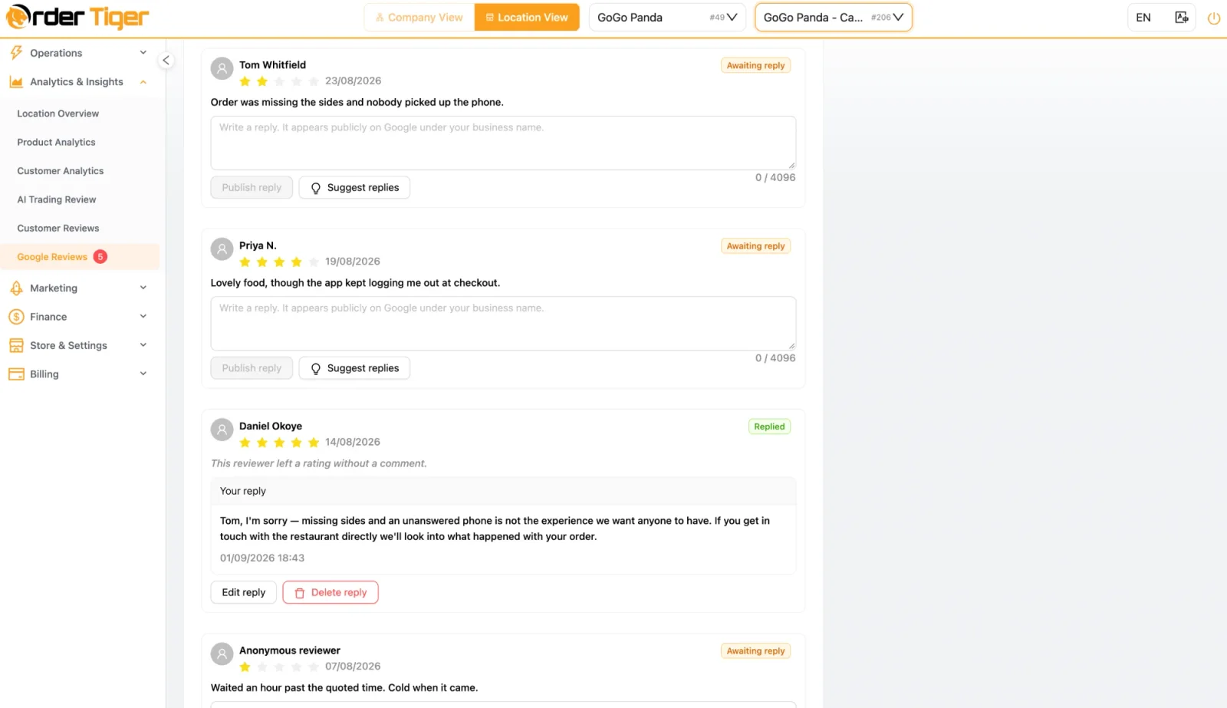Click the Billing card icon

[x=16, y=374]
